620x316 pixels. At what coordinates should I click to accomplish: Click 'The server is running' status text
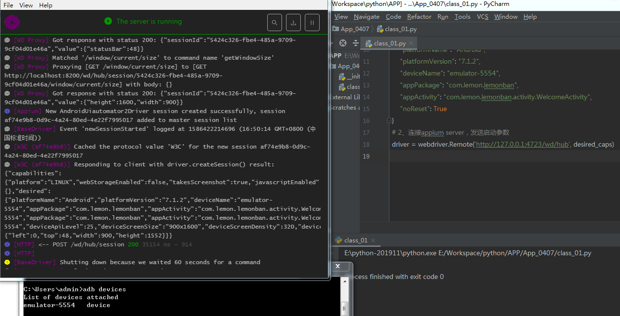coord(149,21)
